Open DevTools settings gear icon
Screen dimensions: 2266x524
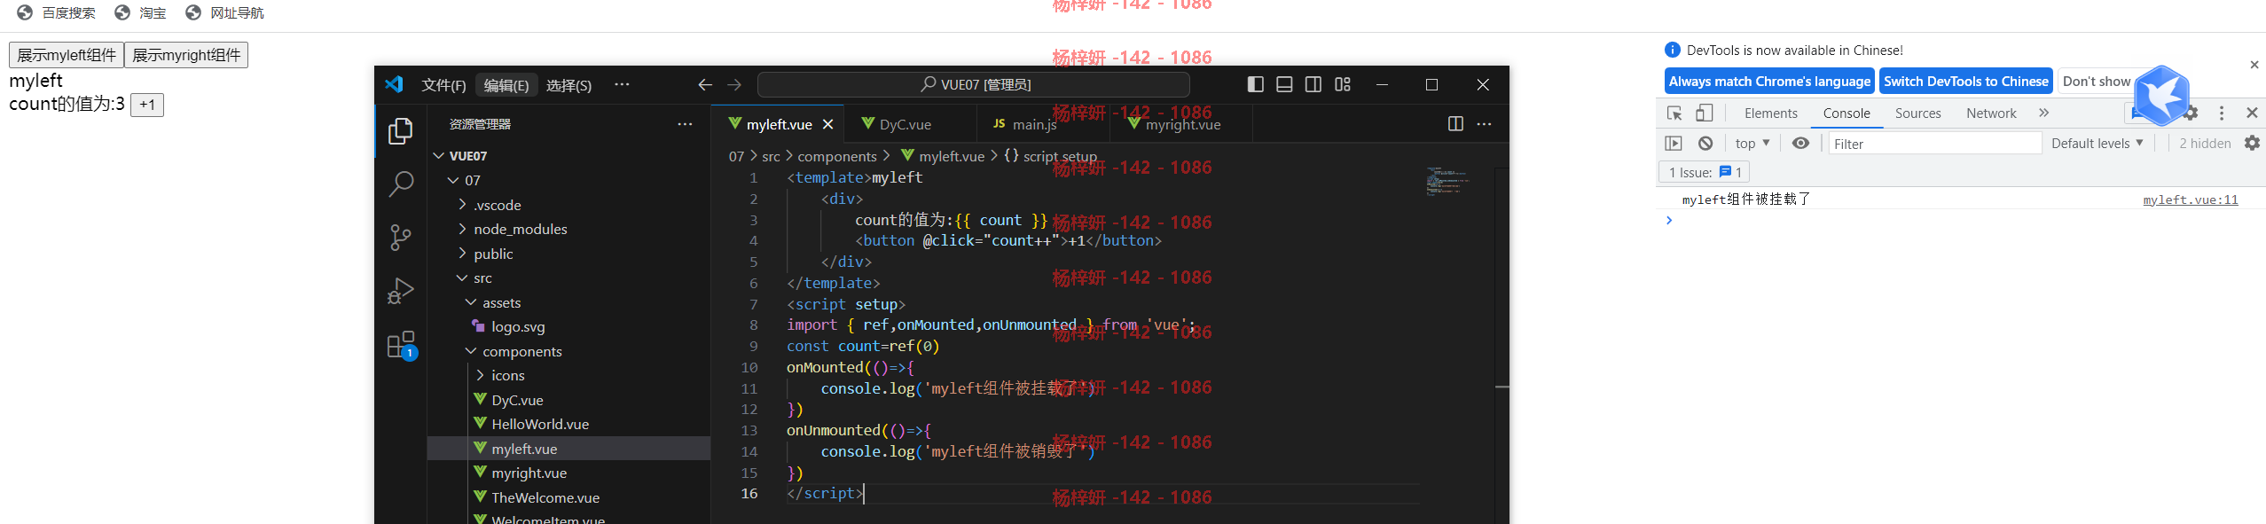2191,113
